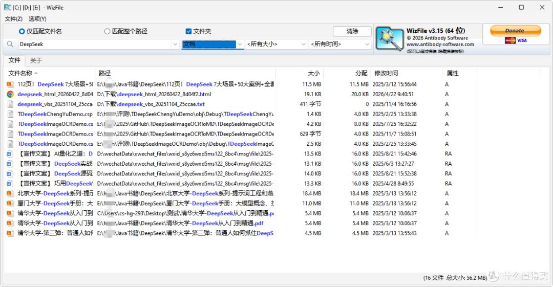Click size value '411 字节'
The width and height of the screenshot is (553, 287).
[x=310, y=104]
